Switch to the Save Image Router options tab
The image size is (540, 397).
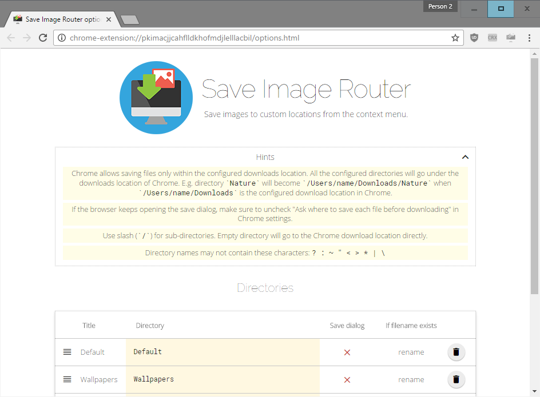click(62, 19)
